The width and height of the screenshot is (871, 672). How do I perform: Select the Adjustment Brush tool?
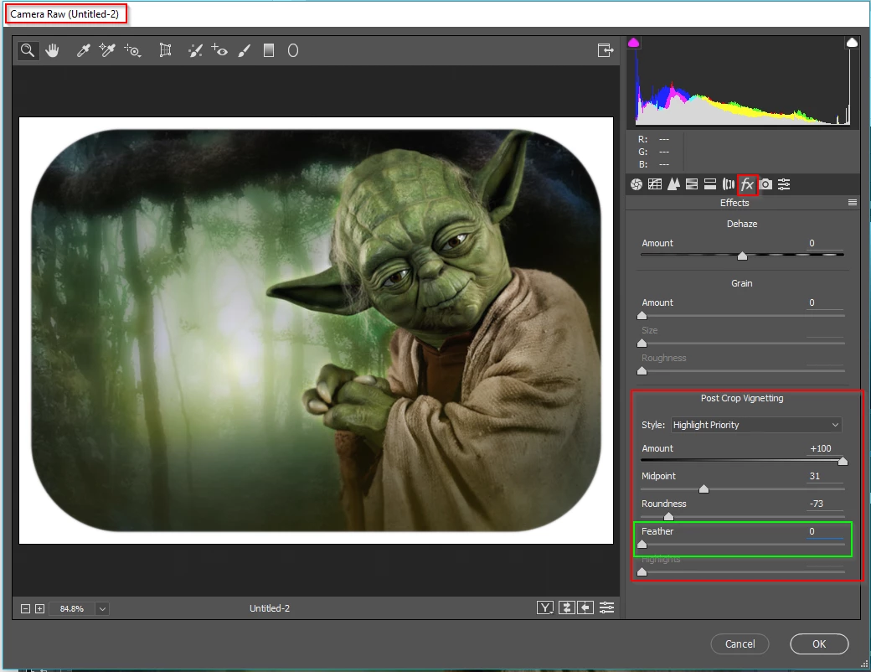(x=244, y=50)
